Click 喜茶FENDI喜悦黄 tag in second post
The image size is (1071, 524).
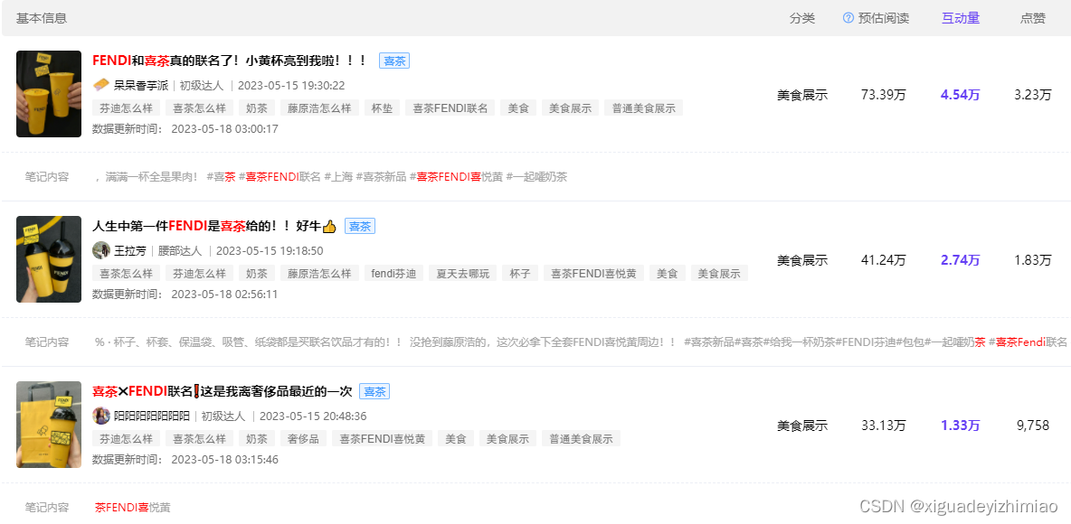coord(592,273)
